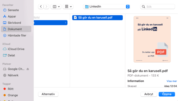Click the PDF-dokument - 133 K text

[143, 75]
